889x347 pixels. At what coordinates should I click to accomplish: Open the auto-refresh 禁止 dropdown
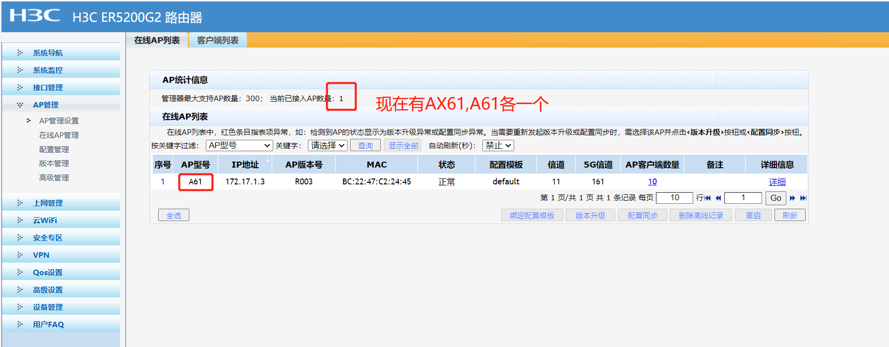point(498,145)
